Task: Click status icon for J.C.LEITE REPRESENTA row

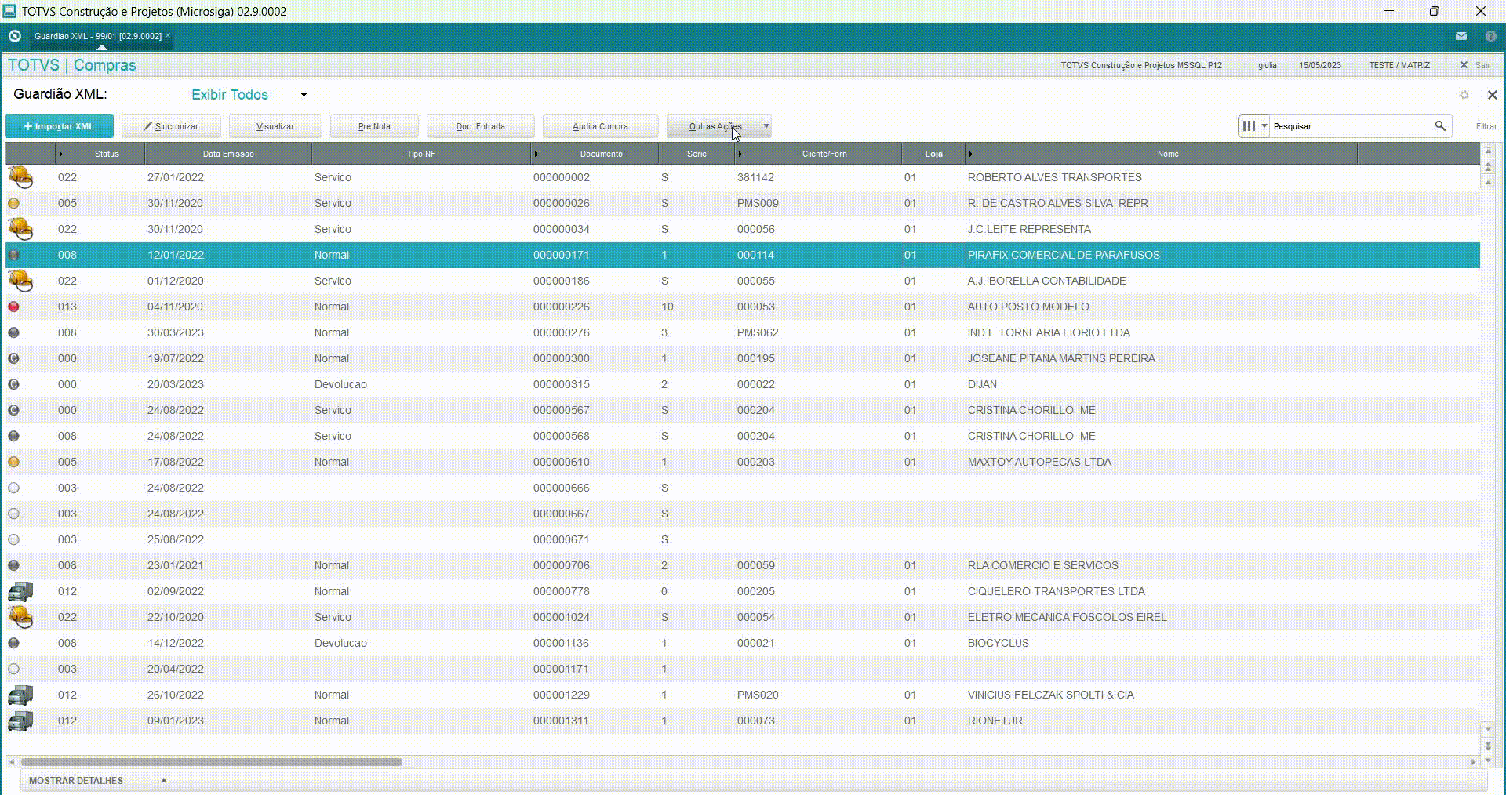Action: point(20,229)
